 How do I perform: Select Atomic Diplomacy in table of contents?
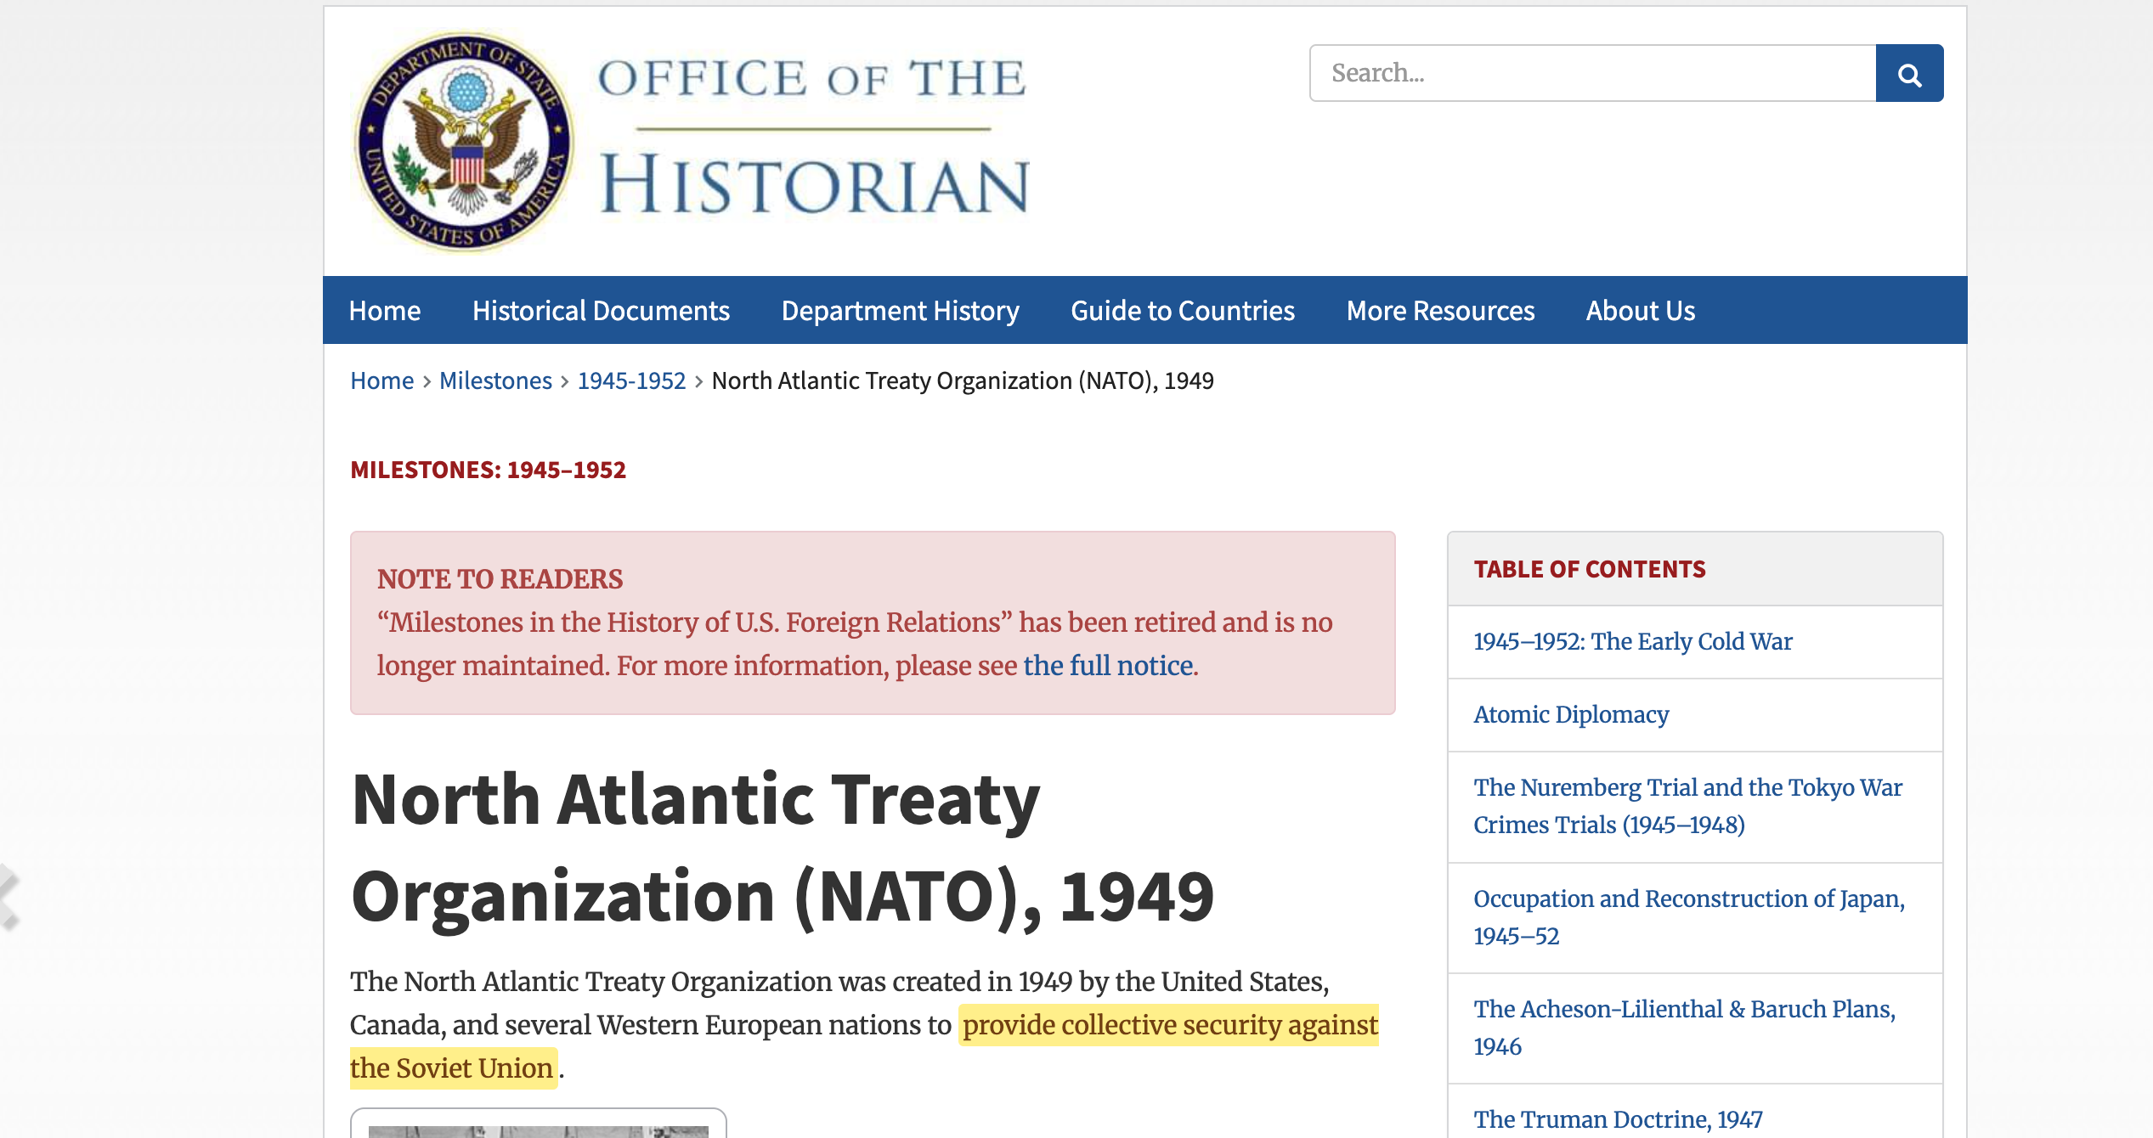(x=1571, y=715)
